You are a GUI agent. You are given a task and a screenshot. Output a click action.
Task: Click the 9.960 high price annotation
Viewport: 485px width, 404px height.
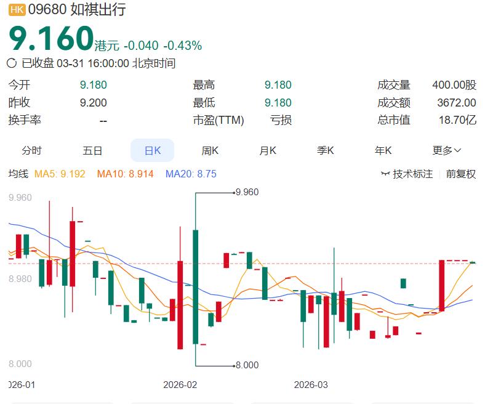tap(247, 192)
